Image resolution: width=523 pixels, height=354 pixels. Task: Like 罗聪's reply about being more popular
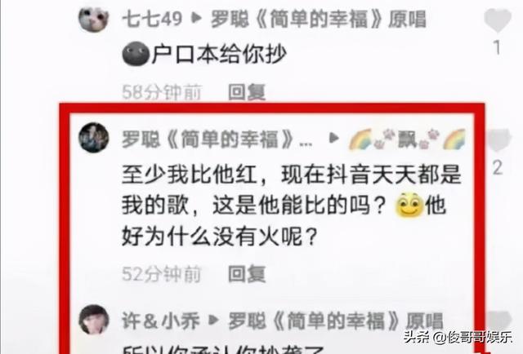pyautogui.click(x=498, y=139)
